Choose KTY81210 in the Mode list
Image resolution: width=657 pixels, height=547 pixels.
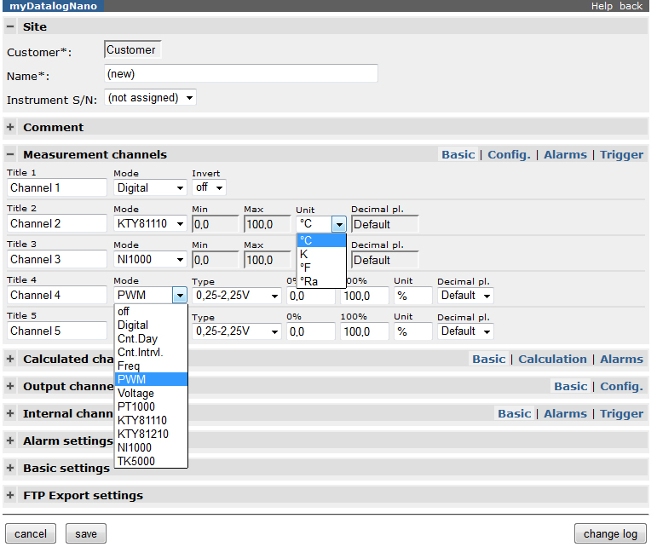(151, 434)
